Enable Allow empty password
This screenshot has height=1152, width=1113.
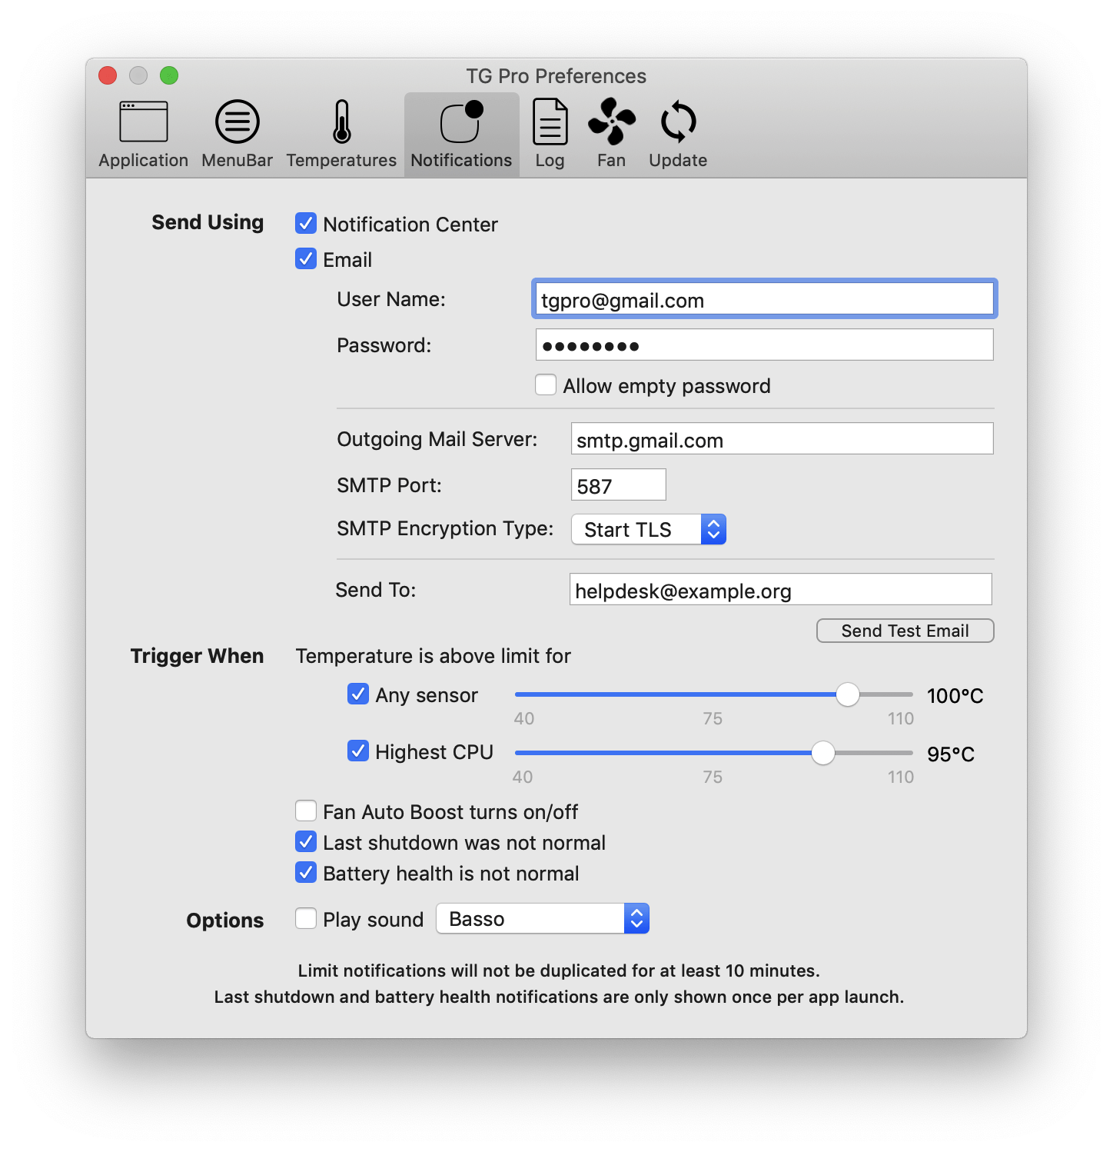546,385
